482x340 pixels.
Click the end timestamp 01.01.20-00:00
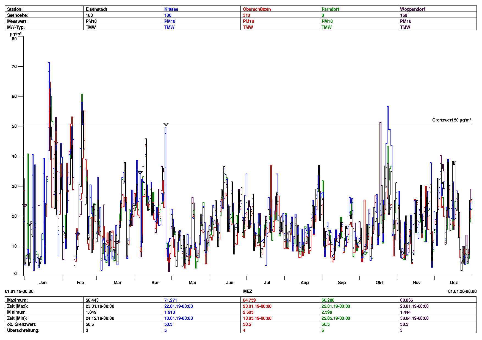(x=462, y=291)
